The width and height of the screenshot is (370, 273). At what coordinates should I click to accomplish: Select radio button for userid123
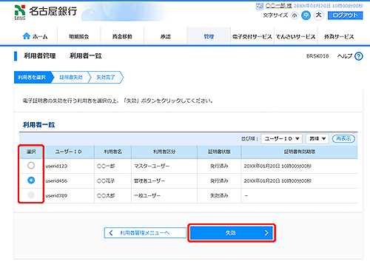[31, 166]
